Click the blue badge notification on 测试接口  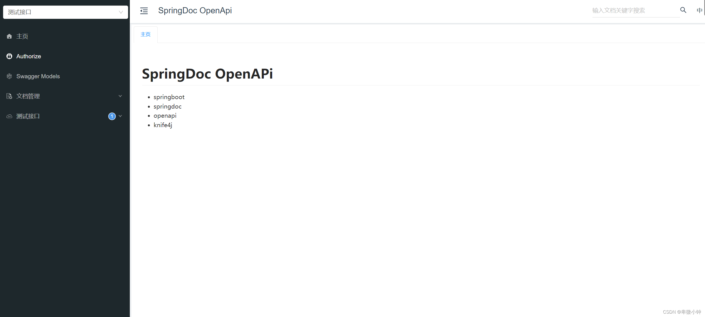click(x=111, y=116)
